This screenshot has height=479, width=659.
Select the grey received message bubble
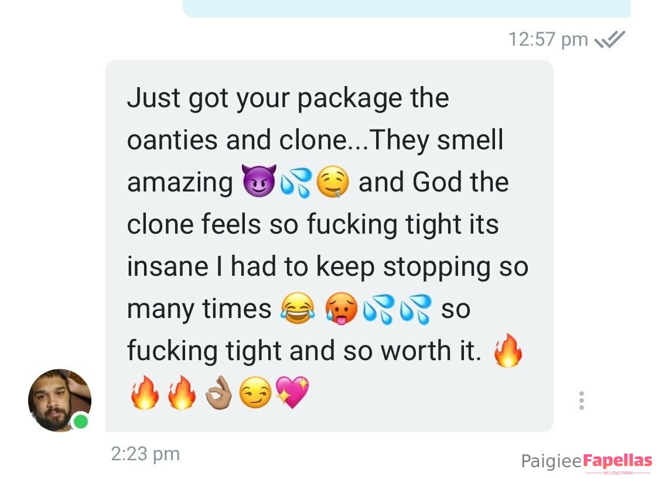(x=329, y=246)
